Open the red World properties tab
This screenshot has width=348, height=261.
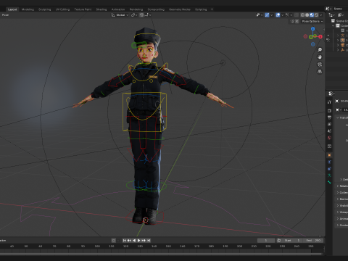click(x=329, y=138)
